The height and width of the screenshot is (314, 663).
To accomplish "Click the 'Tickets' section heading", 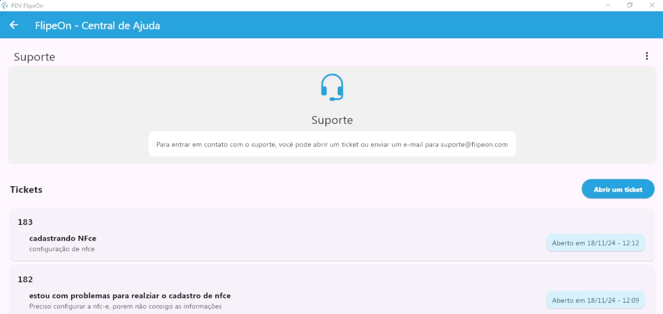I will tap(26, 190).
